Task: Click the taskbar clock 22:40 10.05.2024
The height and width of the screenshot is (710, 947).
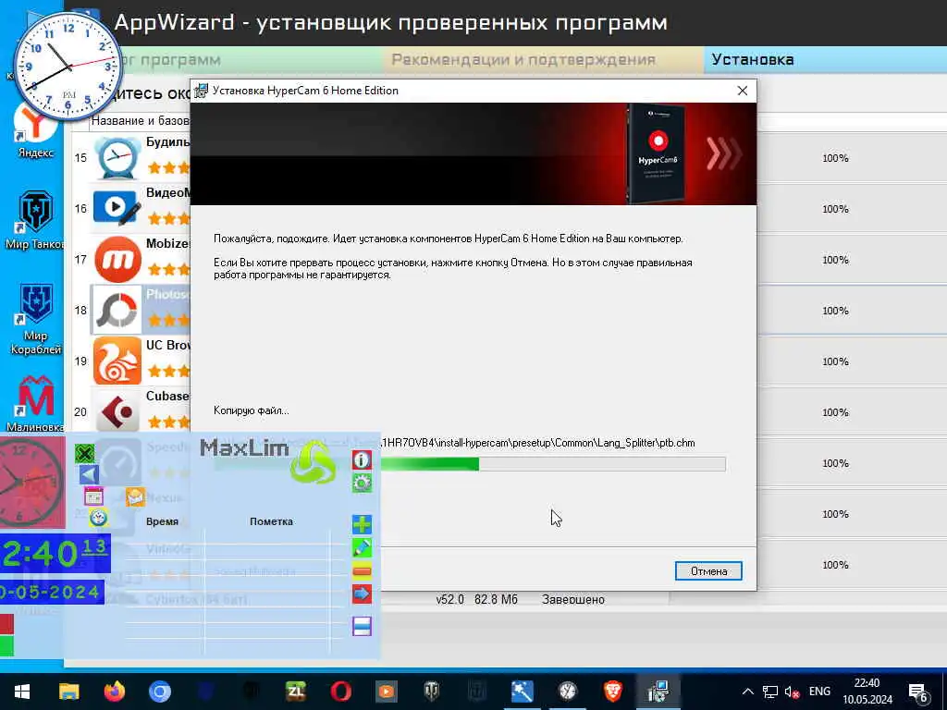Action: point(867,692)
